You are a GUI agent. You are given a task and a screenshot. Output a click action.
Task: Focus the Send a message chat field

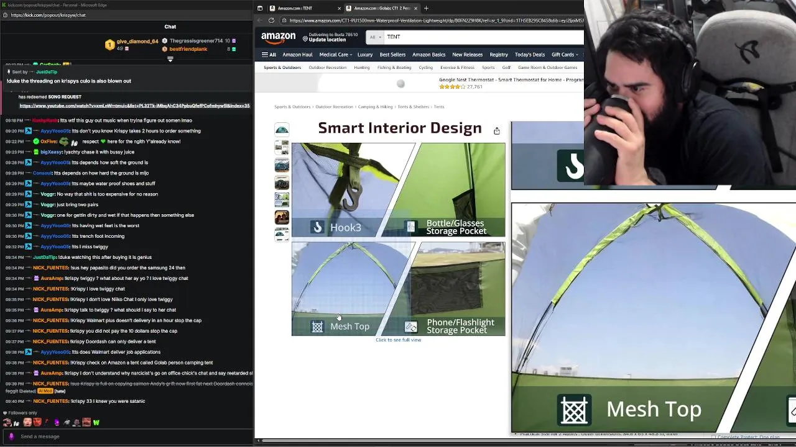127,436
